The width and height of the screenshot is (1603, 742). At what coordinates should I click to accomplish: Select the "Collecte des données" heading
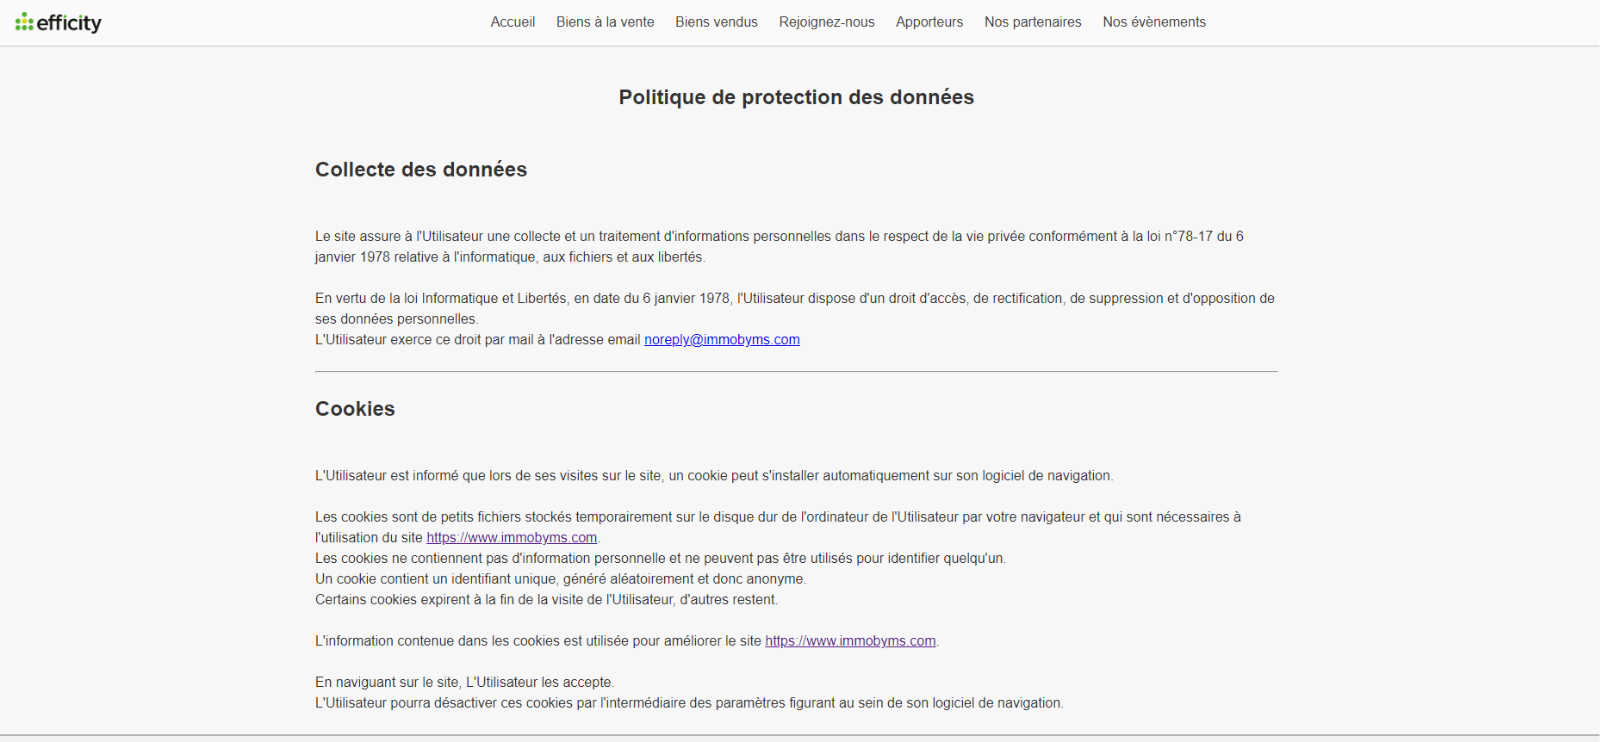[x=420, y=170]
